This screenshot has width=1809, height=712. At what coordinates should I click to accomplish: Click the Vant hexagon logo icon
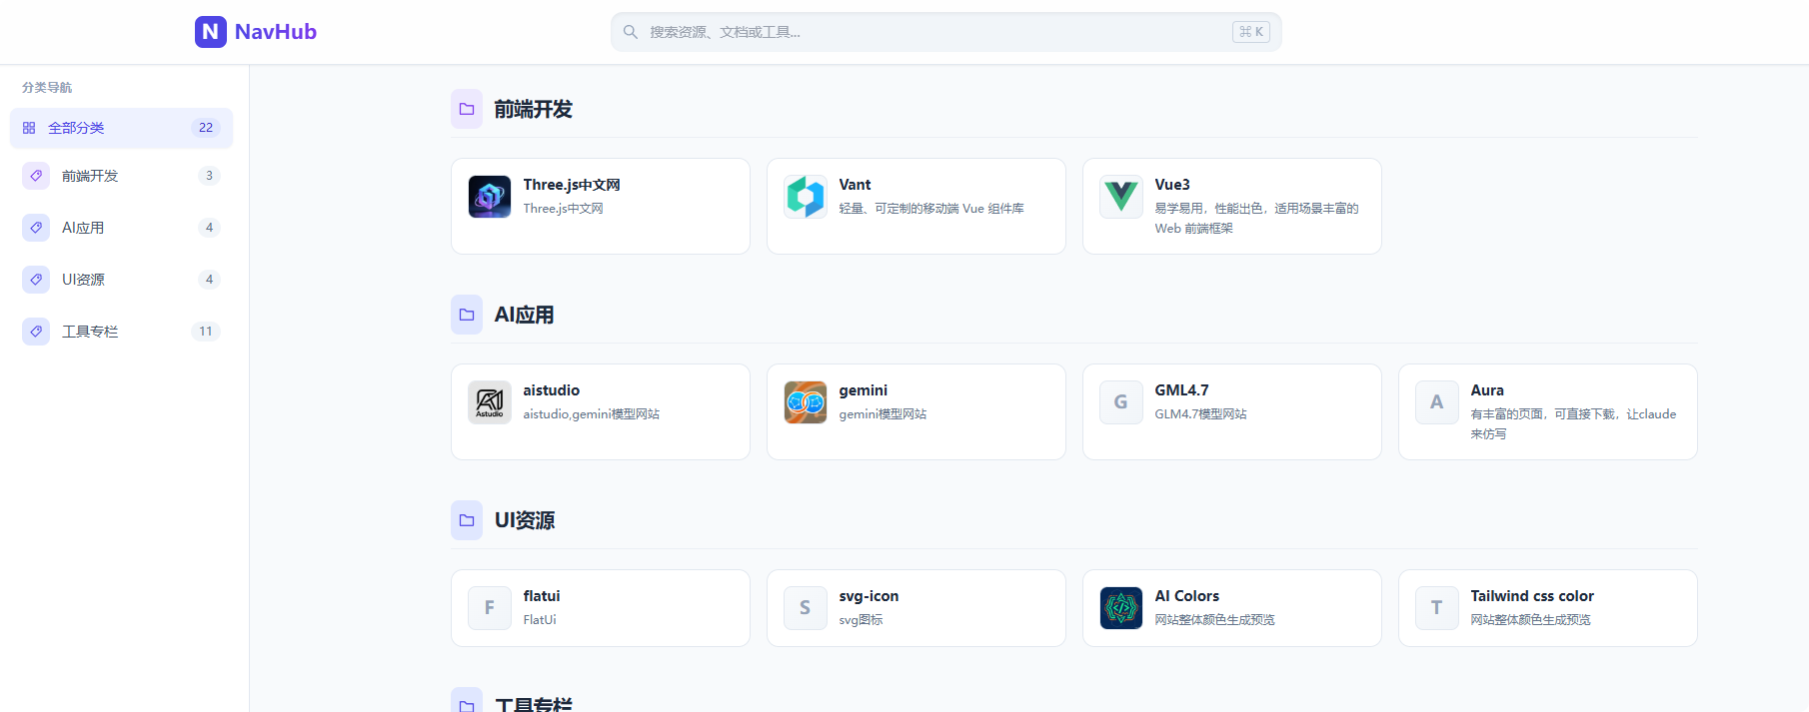(x=806, y=197)
